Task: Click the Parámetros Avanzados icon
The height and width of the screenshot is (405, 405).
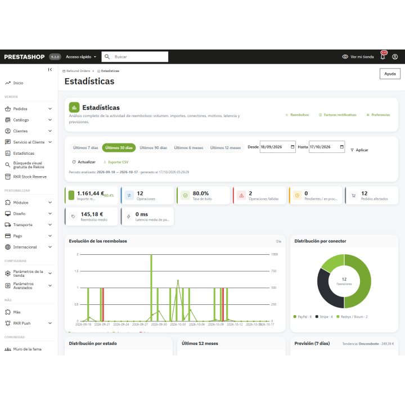Action: click(8, 285)
